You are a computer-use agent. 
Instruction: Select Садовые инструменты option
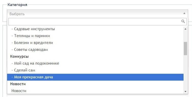95,29
